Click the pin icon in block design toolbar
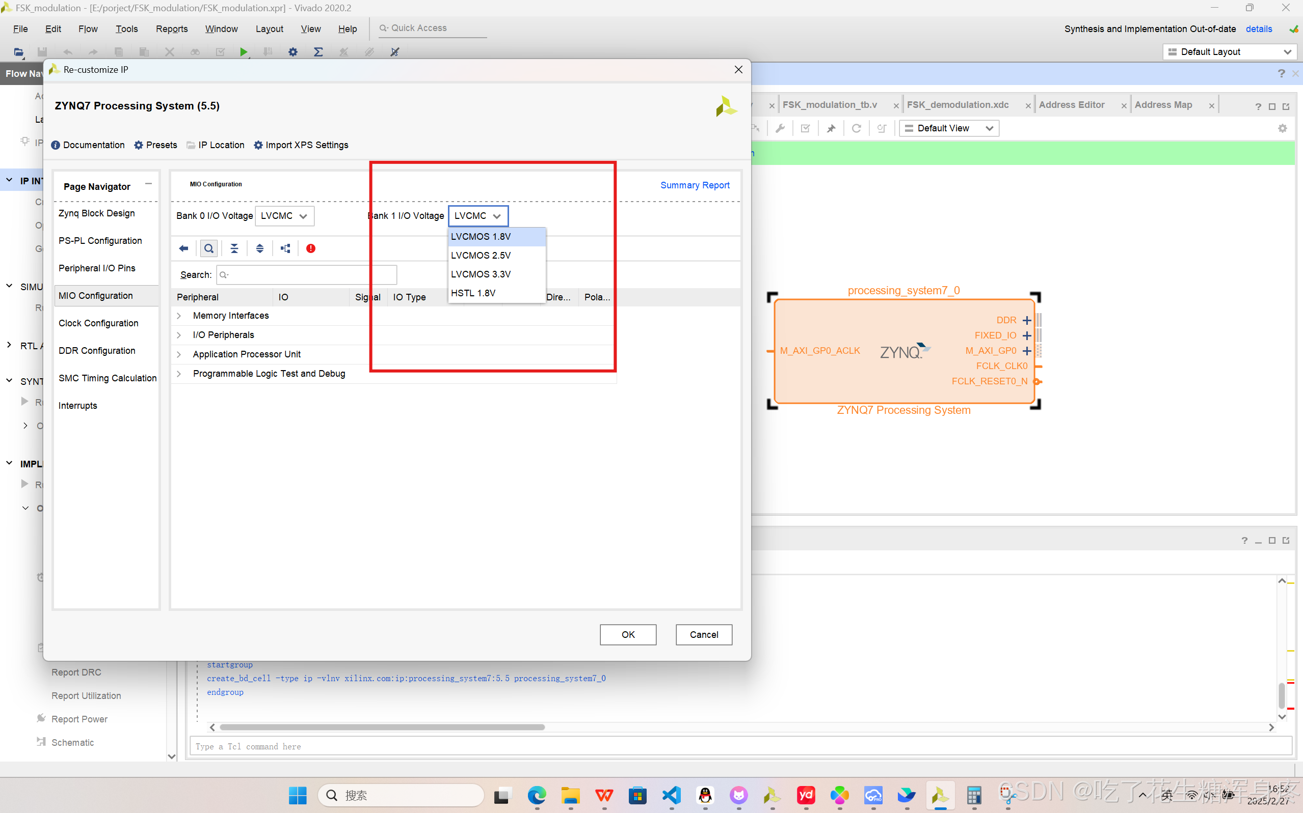 (x=831, y=128)
